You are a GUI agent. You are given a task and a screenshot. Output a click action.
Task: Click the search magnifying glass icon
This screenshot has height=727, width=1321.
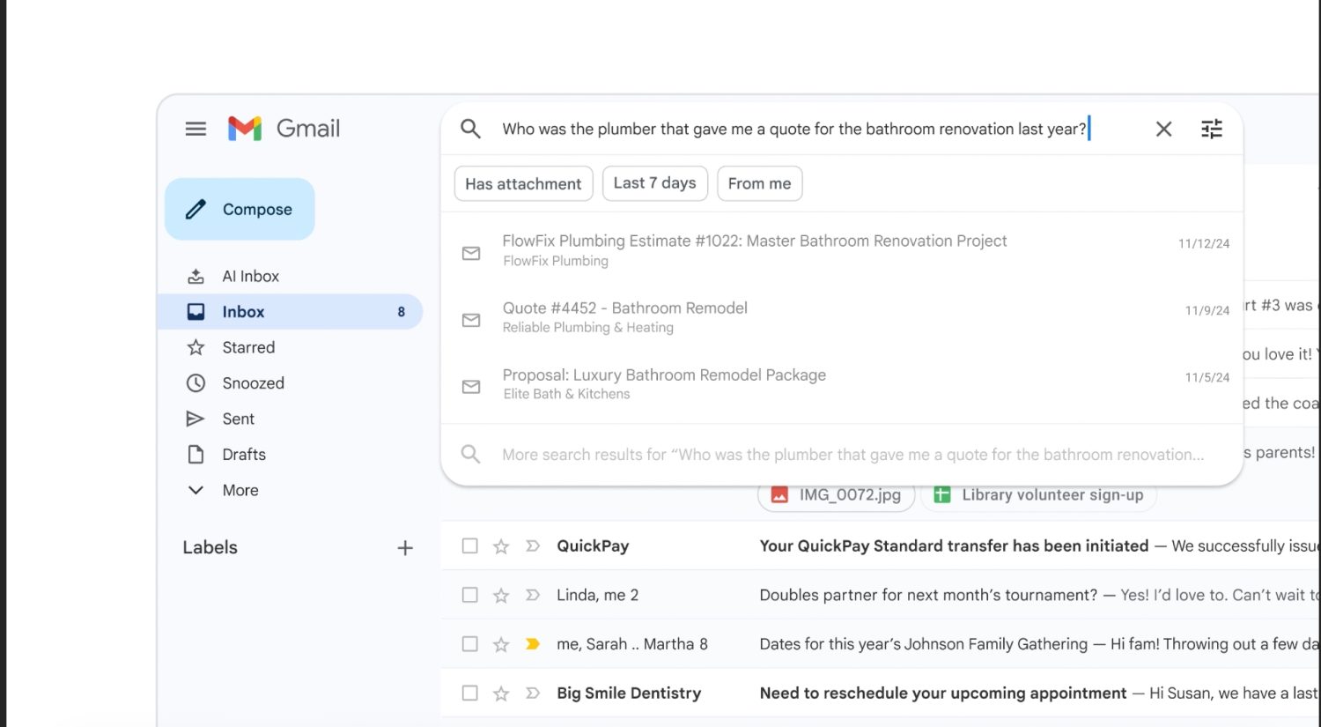[x=470, y=128]
